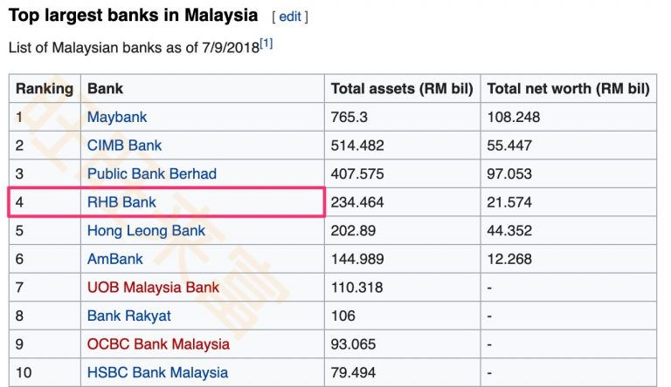This screenshot has height=387, width=671.
Task: Click the edit link beside the heading
Action: pyautogui.click(x=290, y=17)
